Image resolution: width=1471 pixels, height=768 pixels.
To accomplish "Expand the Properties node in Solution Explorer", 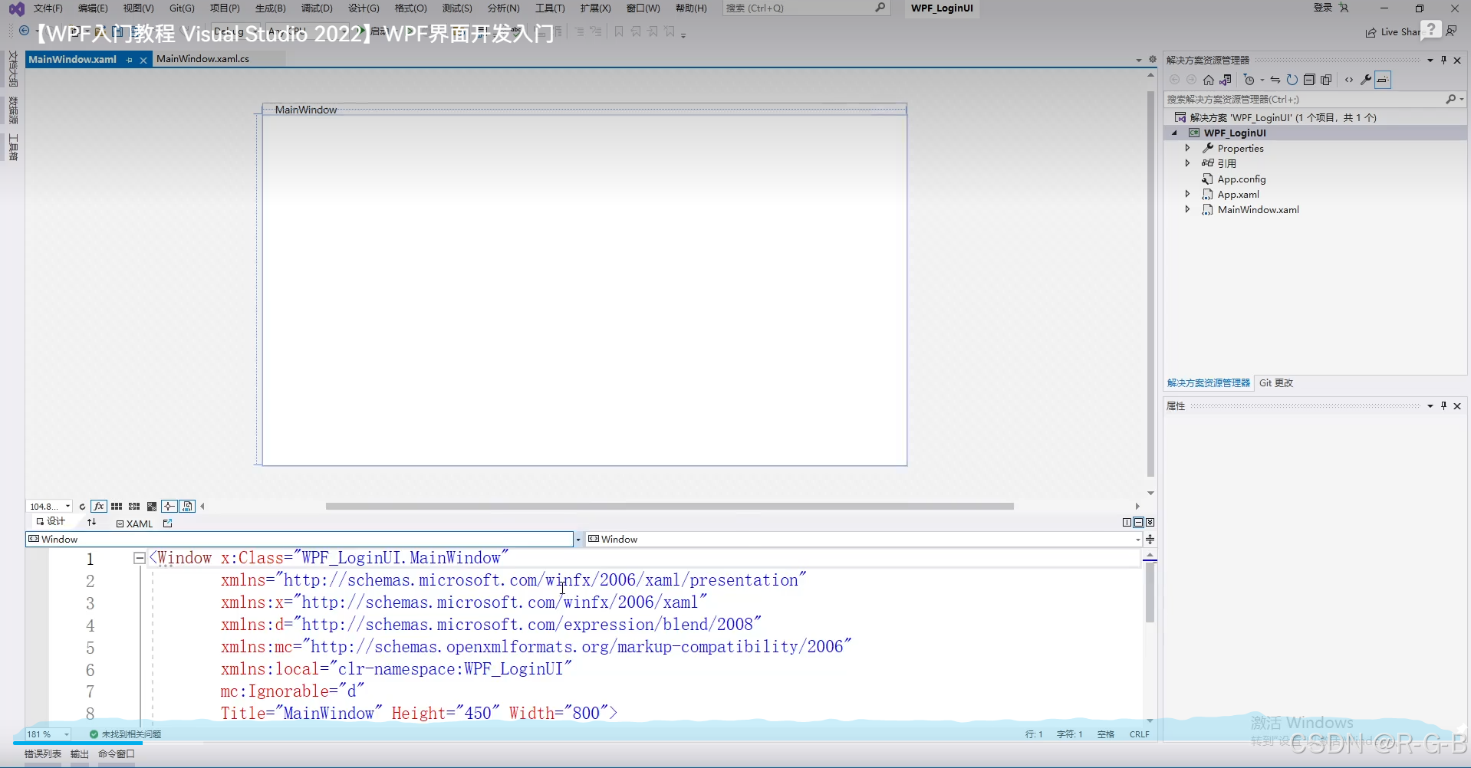I will 1187,148.
